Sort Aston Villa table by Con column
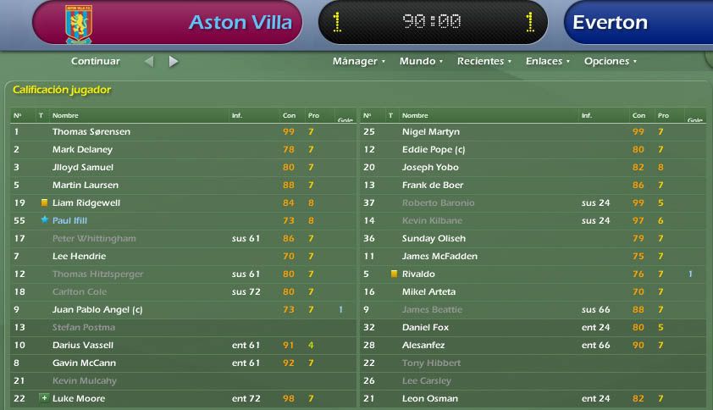The height and width of the screenshot is (410, 713). coord(289,115)
